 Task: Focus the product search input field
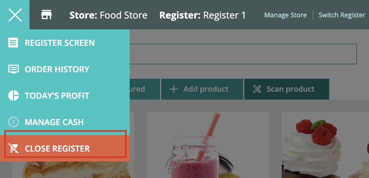(x=243, y=54)
